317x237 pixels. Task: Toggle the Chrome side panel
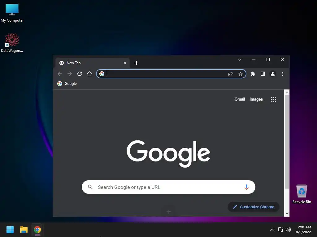click(x=263, y=74)
